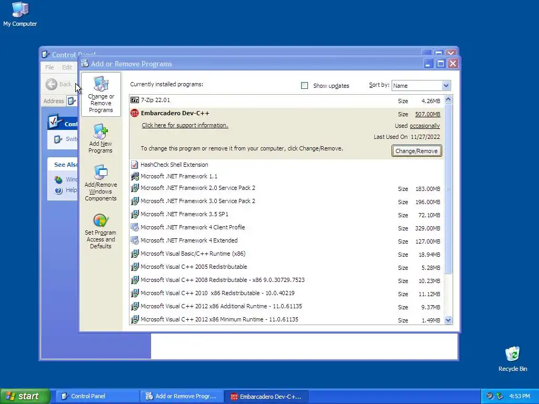Open the Sort by Name dropdown
539x404 pixels.
coord(446,86)
